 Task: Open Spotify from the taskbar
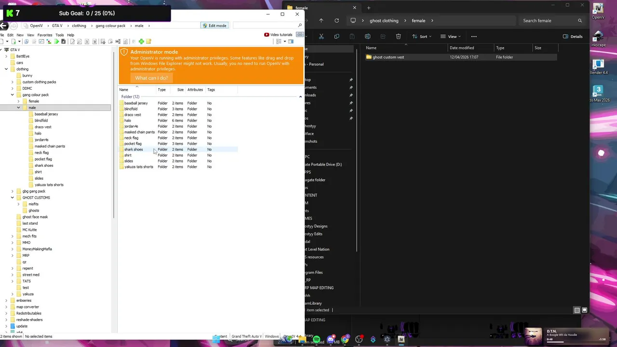coord(317,340)
